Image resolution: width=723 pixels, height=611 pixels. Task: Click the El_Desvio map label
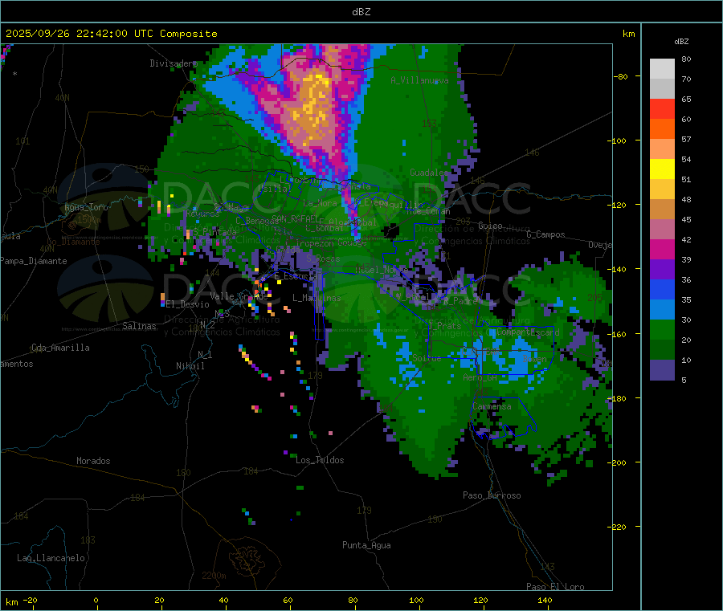click(187, 304)
